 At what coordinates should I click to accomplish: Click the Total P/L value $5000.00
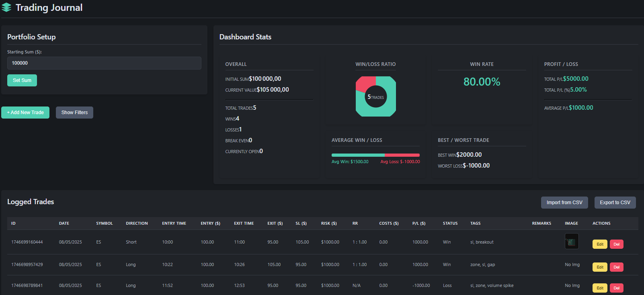click(x=576, y=79)
